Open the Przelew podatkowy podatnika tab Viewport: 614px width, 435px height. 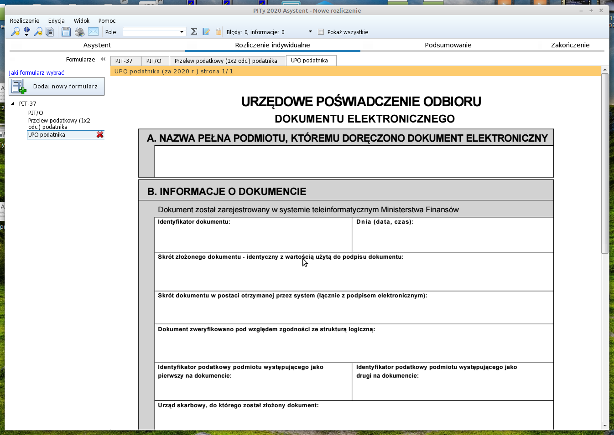pyautogui.click(x=226, y=61)
